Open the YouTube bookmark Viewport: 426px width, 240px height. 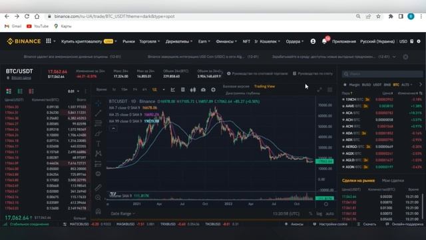point(37,26)
